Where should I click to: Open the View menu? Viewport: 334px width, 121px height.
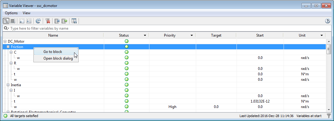pyautogui.click(x=27, y=13)
